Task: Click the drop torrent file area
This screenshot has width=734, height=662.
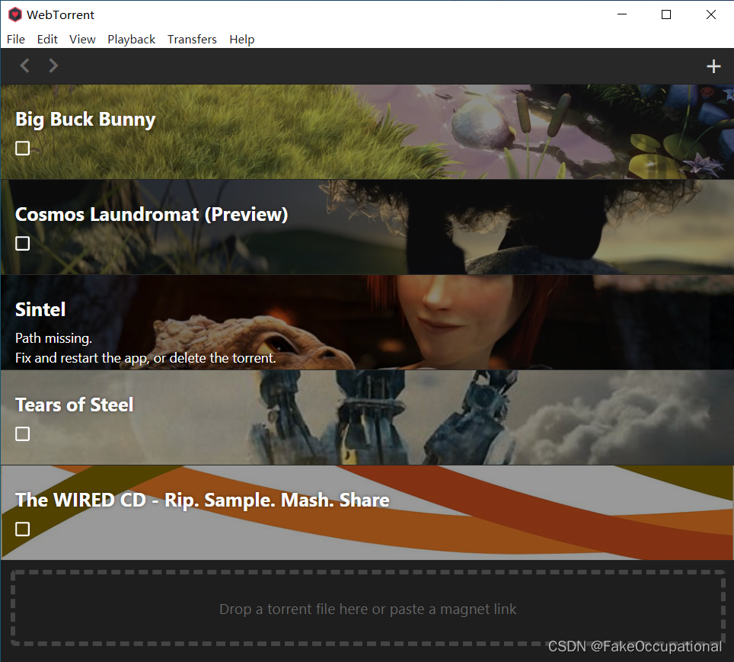Action: [368, 608]
